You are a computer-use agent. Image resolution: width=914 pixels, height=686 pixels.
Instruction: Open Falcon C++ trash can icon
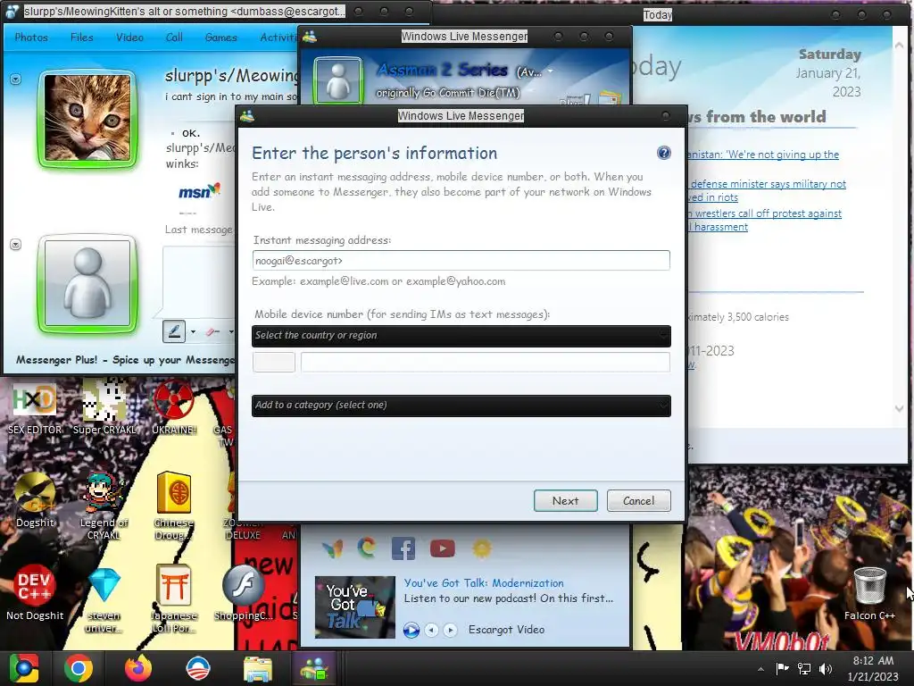[x=869, y=592]
